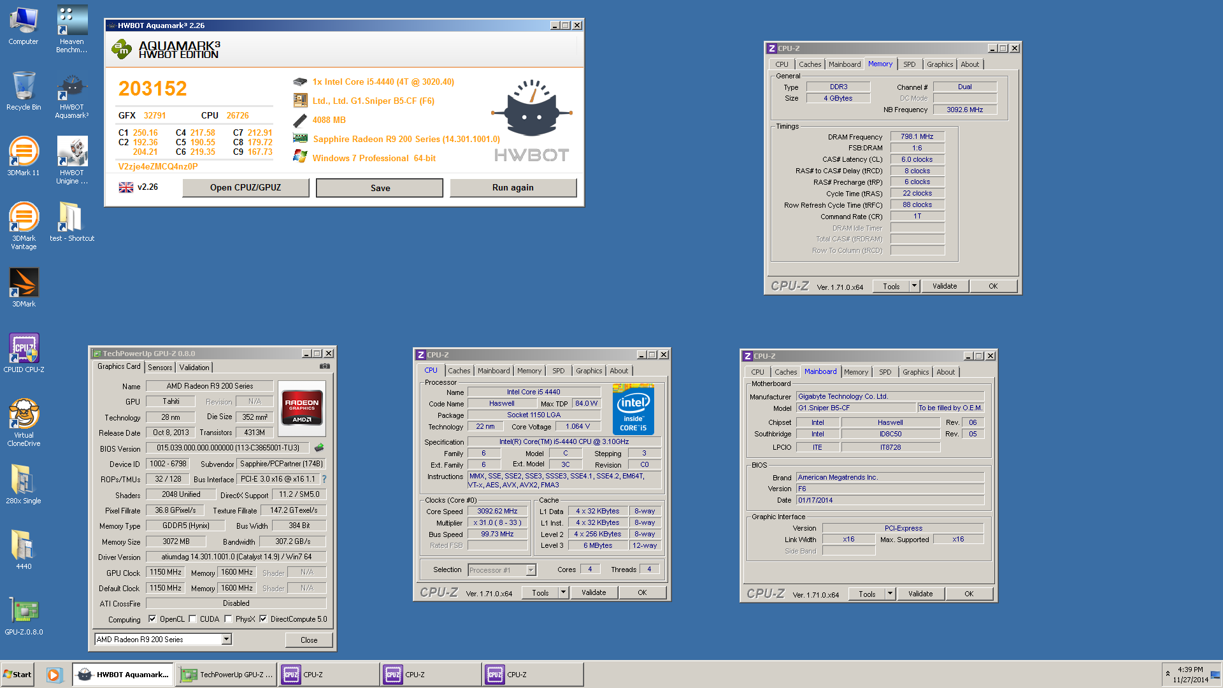Click the British flag language icon

pos(126,187)
